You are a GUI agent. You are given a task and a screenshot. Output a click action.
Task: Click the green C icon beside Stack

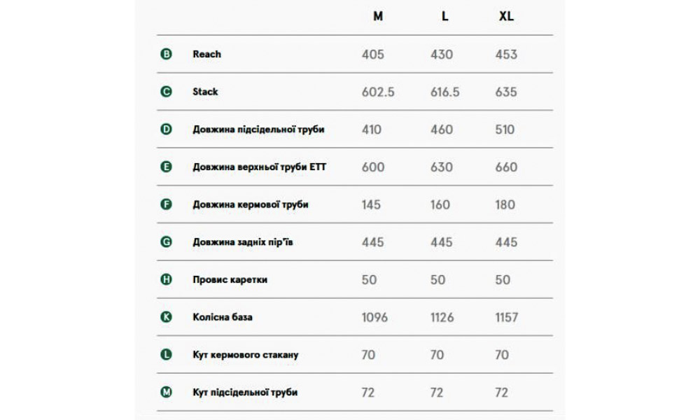pyautogui.click(x=166, y=92)
